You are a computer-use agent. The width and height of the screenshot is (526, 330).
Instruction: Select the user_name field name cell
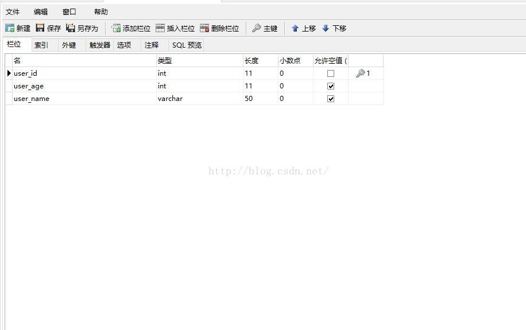coord(84,99)
